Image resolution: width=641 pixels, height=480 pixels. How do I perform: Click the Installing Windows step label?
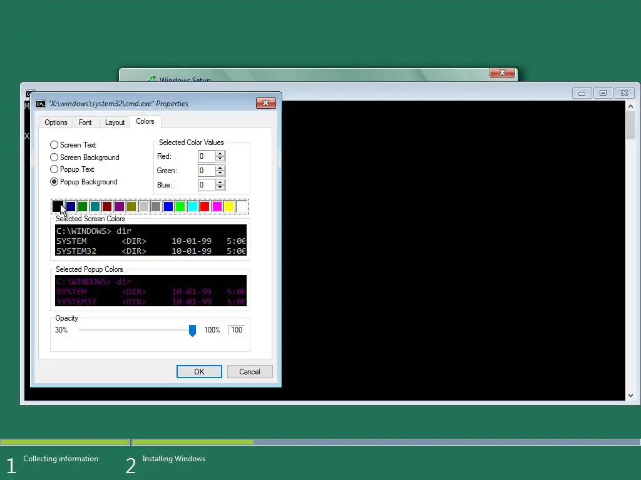click(174, 459)
